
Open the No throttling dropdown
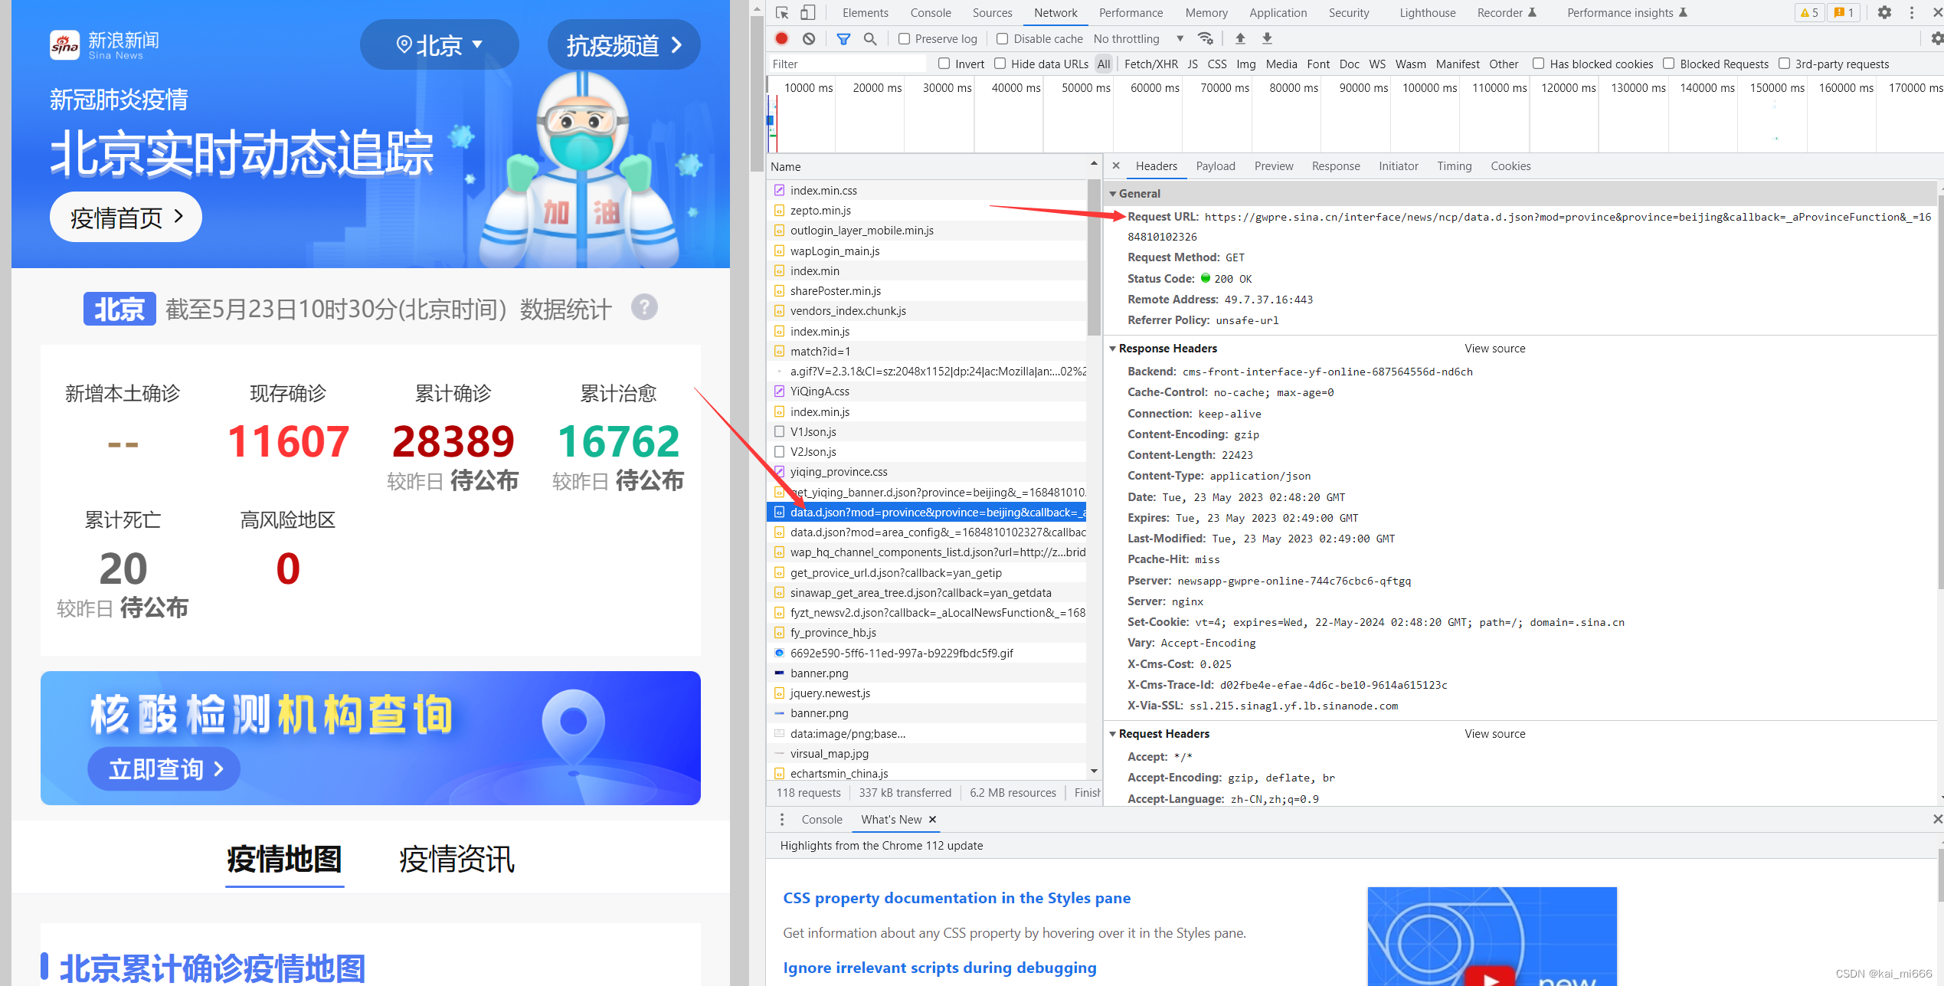click(1138, 39)
